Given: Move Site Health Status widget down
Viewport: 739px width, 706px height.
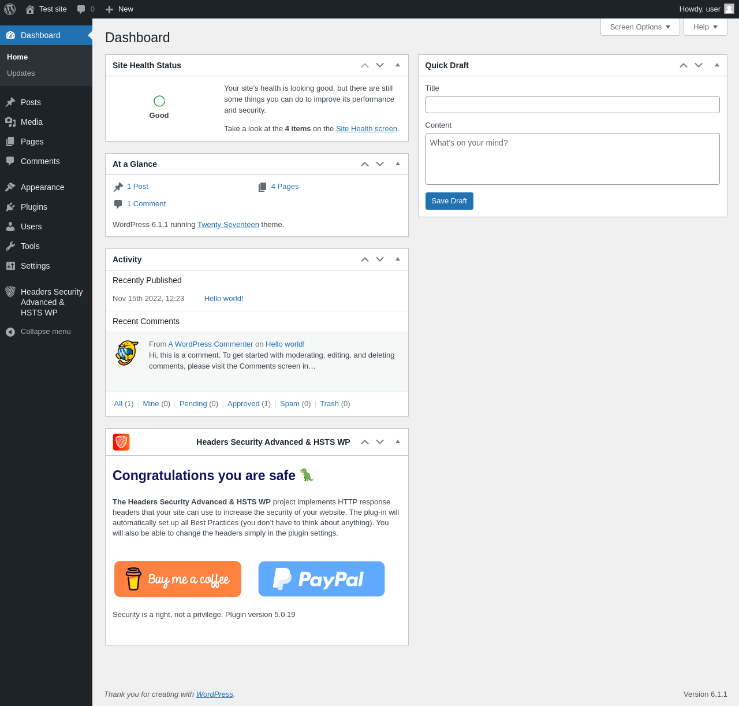Looking at the screenshot, I should [380, 65].
